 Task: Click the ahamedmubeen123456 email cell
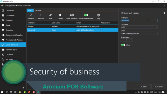click(x=88, y=26)
